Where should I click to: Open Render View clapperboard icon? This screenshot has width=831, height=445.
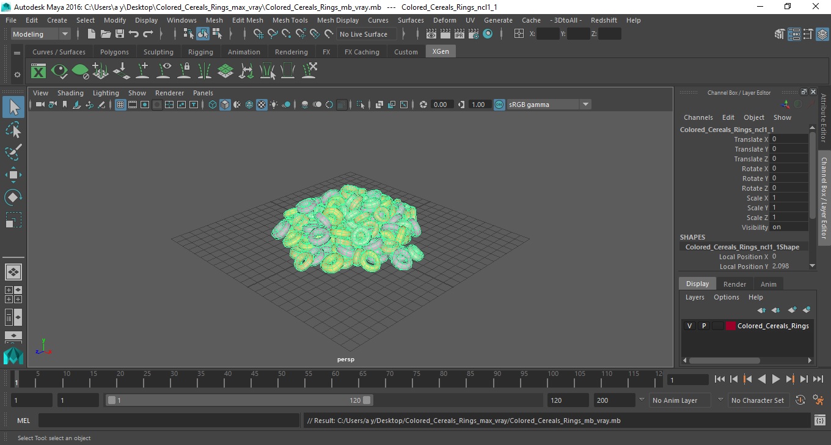[x=431, y=34]
